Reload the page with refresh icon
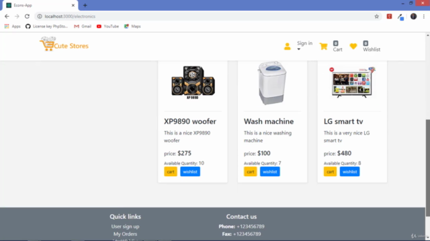The height and width of the screenshot is (241, 430). tap(27, 16)
